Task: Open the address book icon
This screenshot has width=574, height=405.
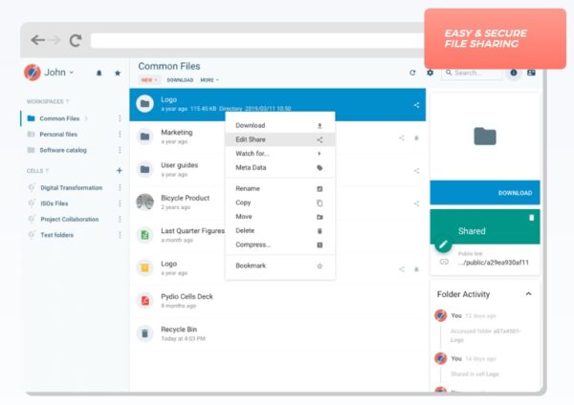Action: pyautogui.click(x=531, y=73)
